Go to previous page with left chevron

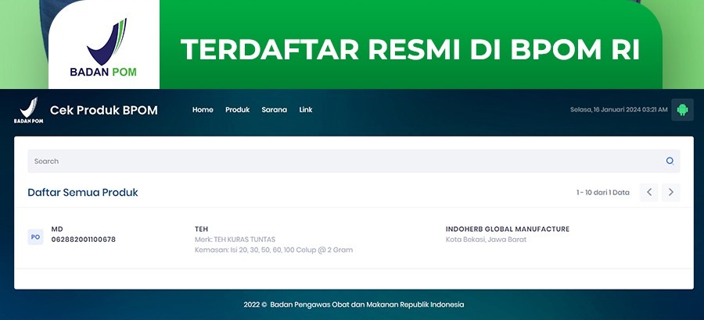click(x=648, y=192)
